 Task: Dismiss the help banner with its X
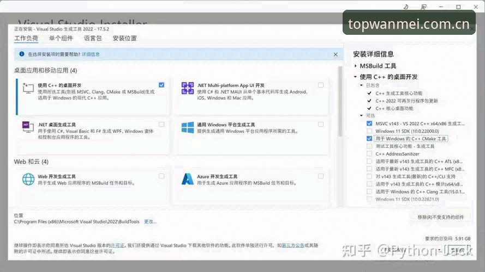[x=336, y=54]
